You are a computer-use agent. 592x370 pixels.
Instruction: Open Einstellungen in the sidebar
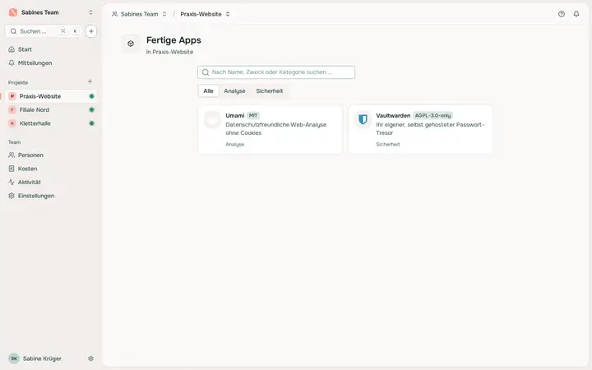tap(51, 196)
